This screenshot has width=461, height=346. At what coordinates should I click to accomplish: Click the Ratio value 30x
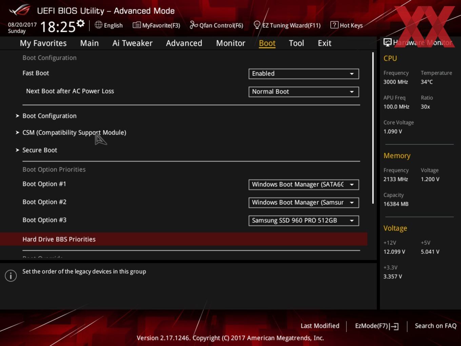[x=425, y=107]
